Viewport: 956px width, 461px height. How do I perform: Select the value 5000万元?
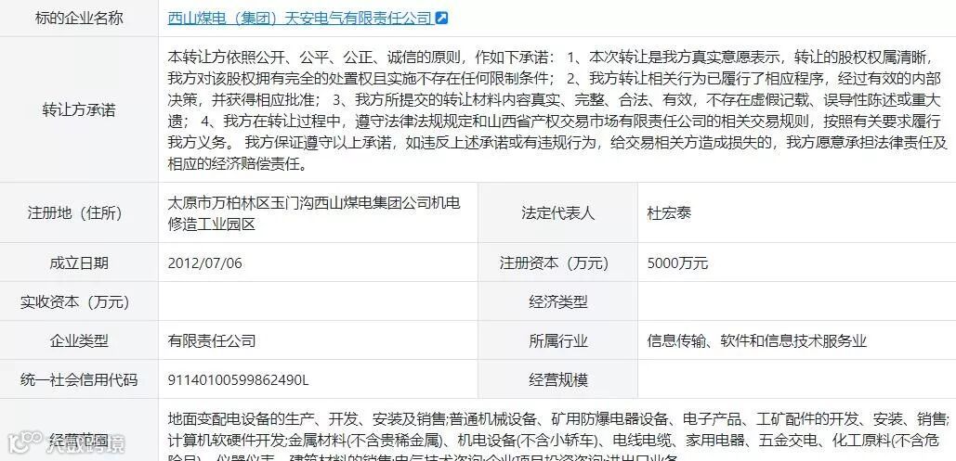677,263
